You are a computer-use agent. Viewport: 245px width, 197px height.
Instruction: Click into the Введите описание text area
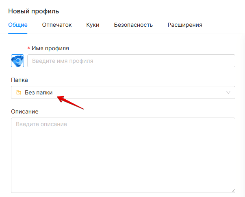[123, 155]
